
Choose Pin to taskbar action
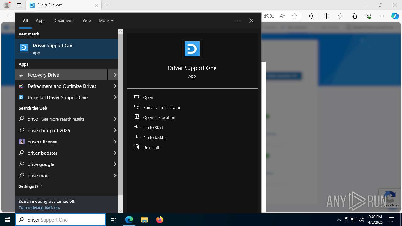tap(155, 137)
